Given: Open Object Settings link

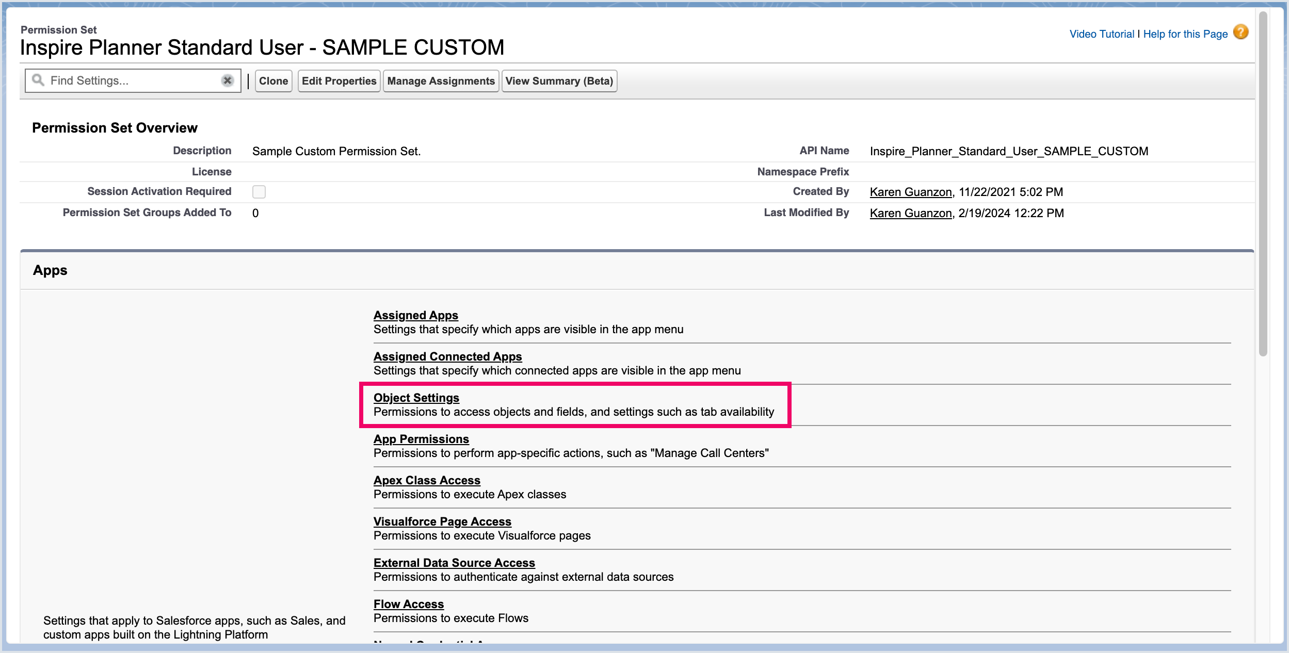Looking at the screenshot, I should click(416, 398).
